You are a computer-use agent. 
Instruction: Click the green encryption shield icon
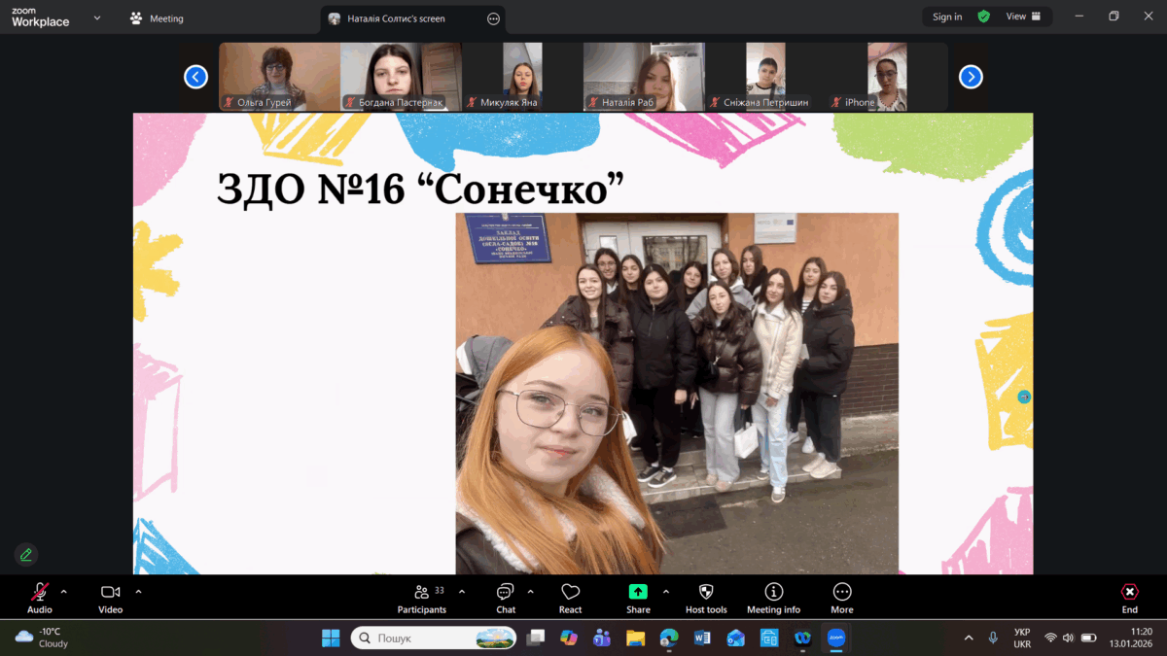coord(984,17)
